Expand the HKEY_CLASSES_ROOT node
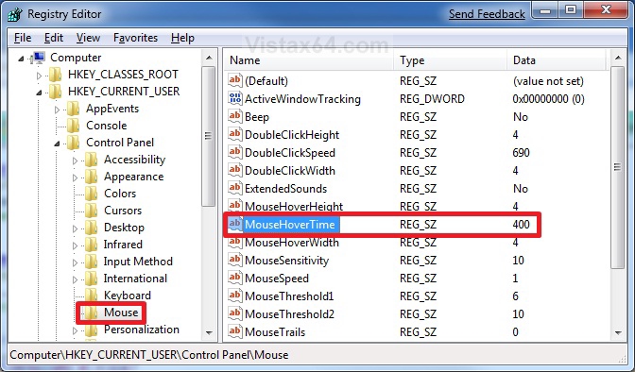This screenshot has width=635, height=372. [x=39, y=76]
